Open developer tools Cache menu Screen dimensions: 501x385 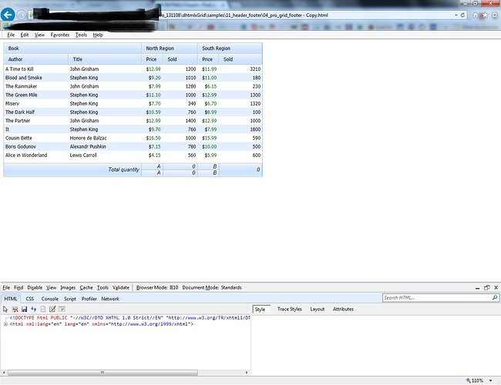tap(86, 288)
